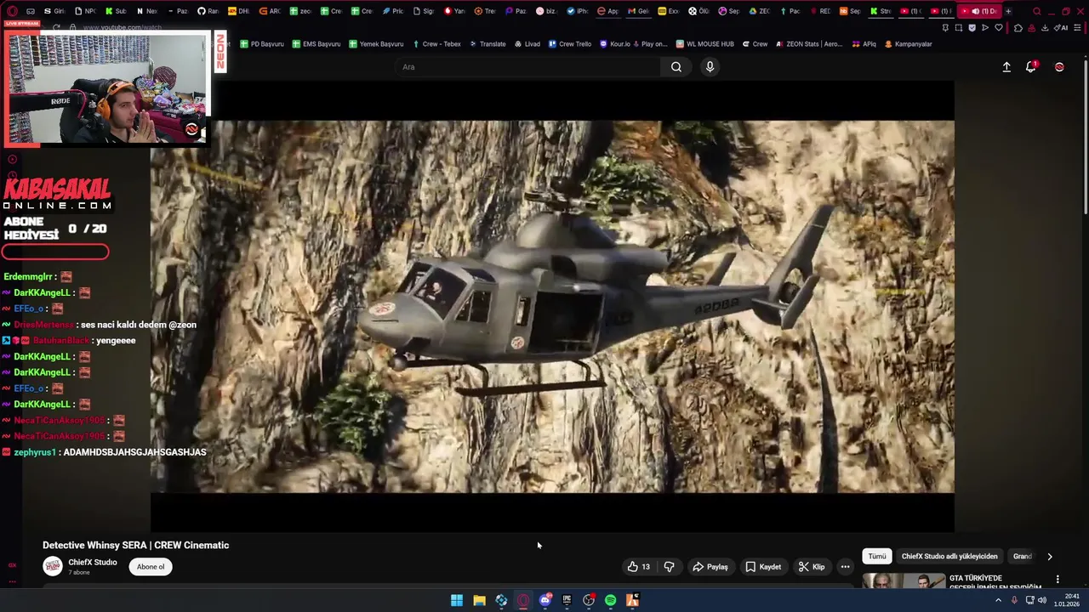Viewport: 1089px width, 612px height.
Task: Open the Opera menu logo
Action: tap(12, 11)
